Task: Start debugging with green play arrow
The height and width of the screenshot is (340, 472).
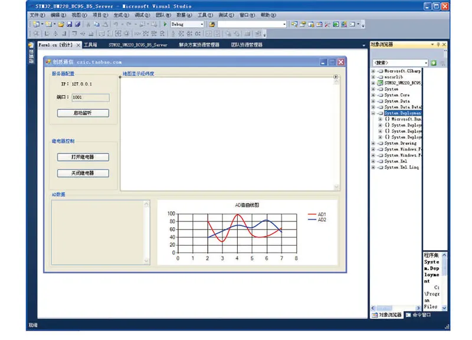Action: 165,24
